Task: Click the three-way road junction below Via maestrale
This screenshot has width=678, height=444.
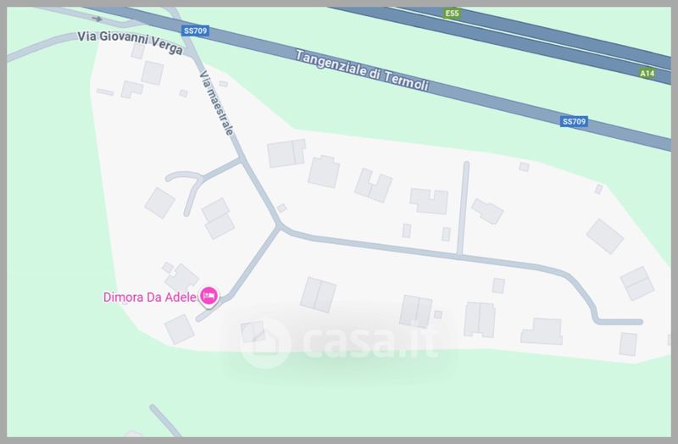Action: [x=279, y=226]
